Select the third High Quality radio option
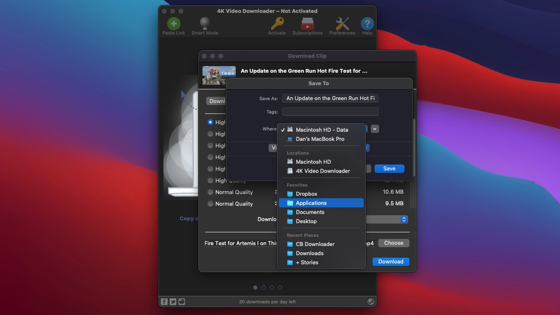This screenshot has height=315, width=560. 210,145
